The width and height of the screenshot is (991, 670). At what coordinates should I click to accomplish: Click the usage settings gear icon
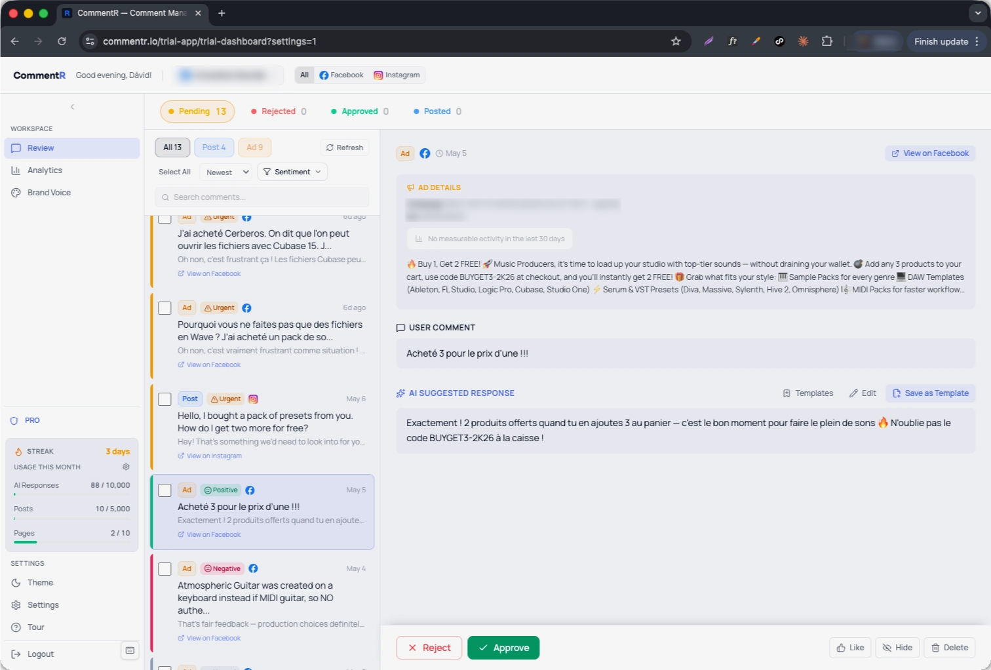(126, 467)
